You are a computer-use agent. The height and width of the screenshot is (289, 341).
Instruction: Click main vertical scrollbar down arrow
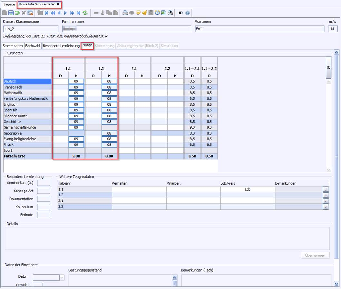click(336, 284)
